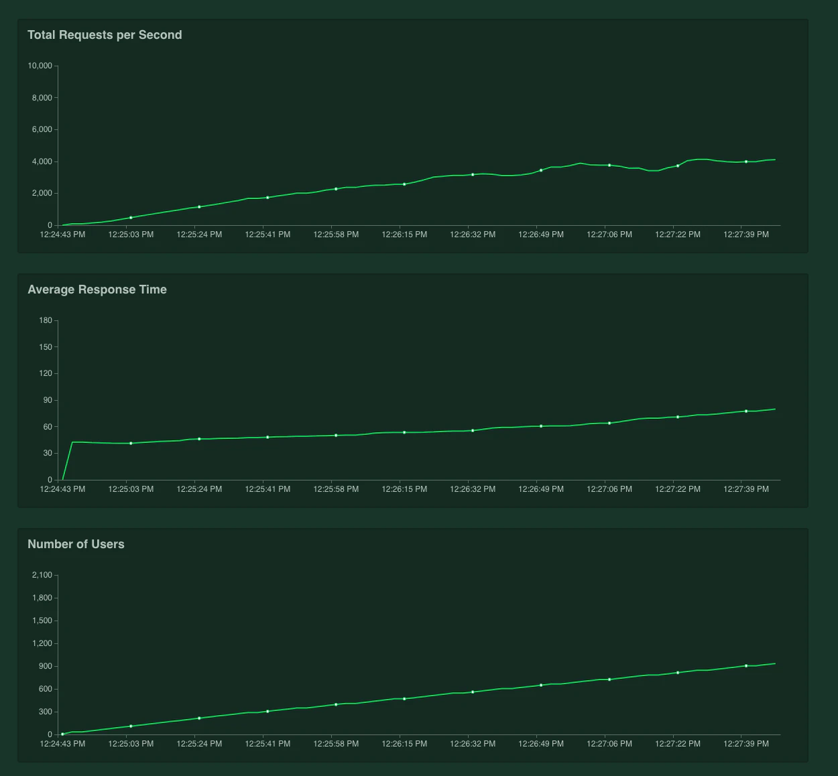This screenshot has width=838, height=776.
Task: Click the 12:24:43 PM label on requests x-axis
Action: tap(63, 235)
